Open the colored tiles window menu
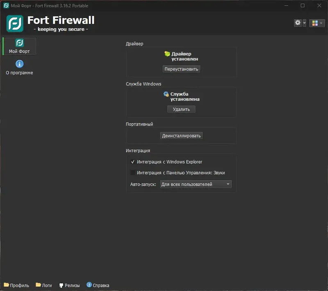The height and width of the screenshot is (291, 328). coord(317,23)
